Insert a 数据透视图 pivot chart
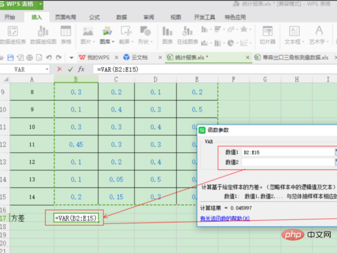The width and height of the screenshot is (337, 253). 43,35
